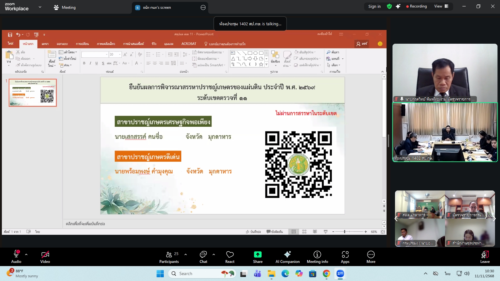Select the Italic formatting icon

point(90,63)
